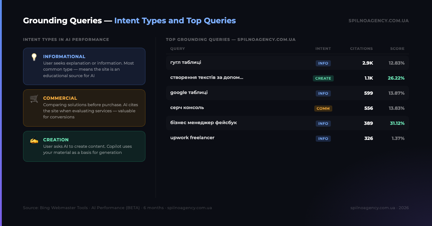Click the 599 citations value
Viewport: 432px width, 226px height.
click(x=368, y=93)
